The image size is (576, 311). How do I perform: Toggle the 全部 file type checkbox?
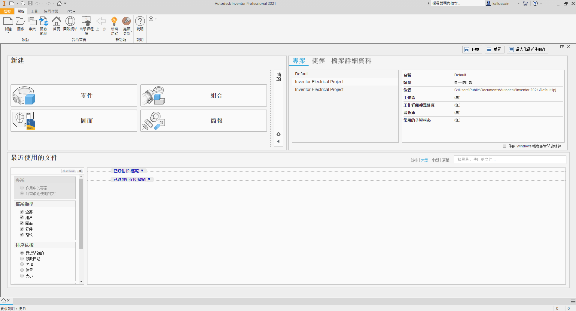(x=22, y=212)
